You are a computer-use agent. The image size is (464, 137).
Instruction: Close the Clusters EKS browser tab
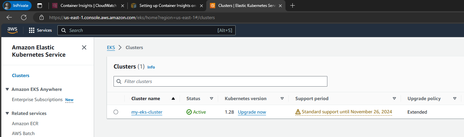(280, 6)
